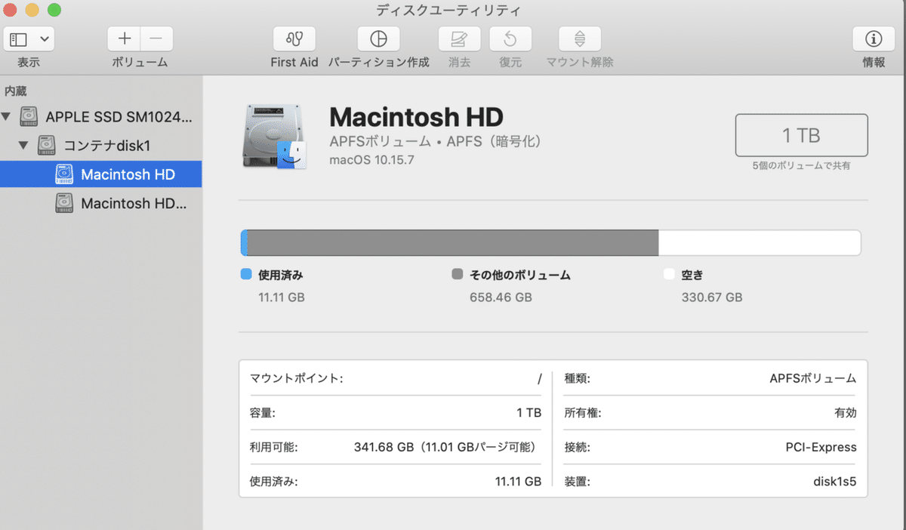Image resolution: width=906 pixels, height=530 pixels.
Task: Click the コンテナdisk1 container icon
Action: 47,145
